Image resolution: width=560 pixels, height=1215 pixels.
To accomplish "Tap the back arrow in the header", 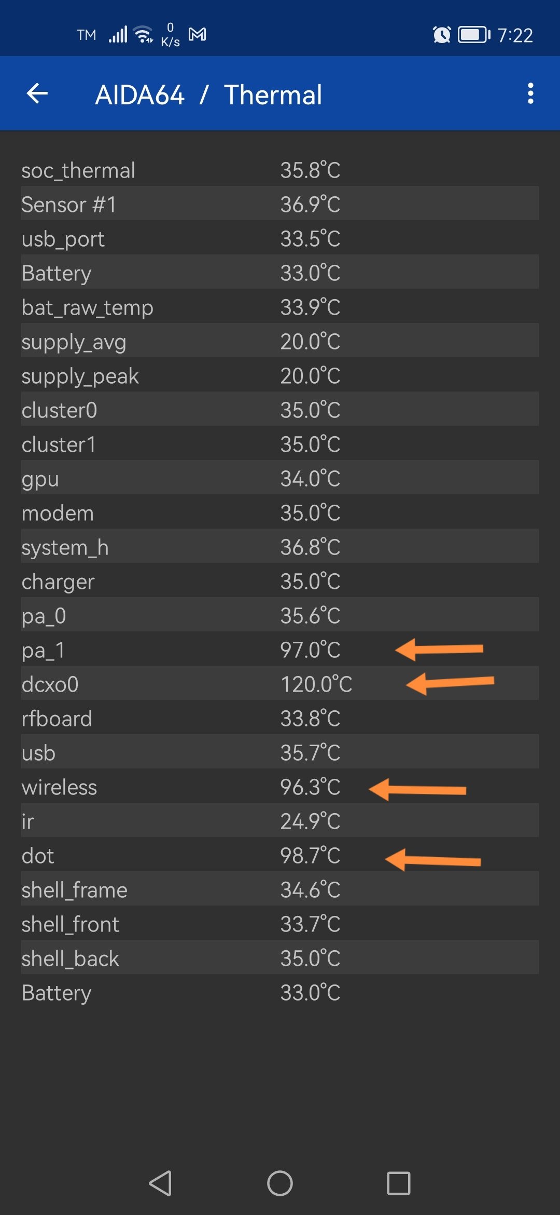I will tap(37, 93).
